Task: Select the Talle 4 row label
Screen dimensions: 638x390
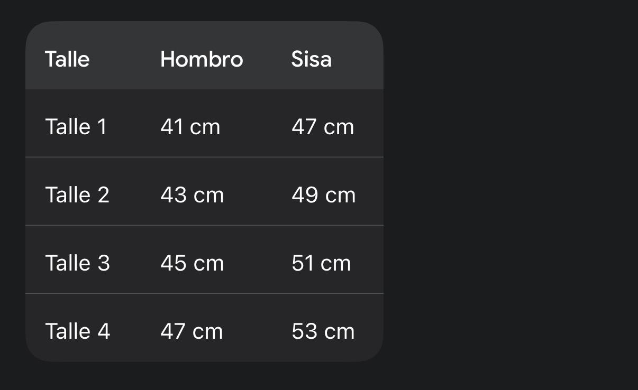Action: coord(77,331)
